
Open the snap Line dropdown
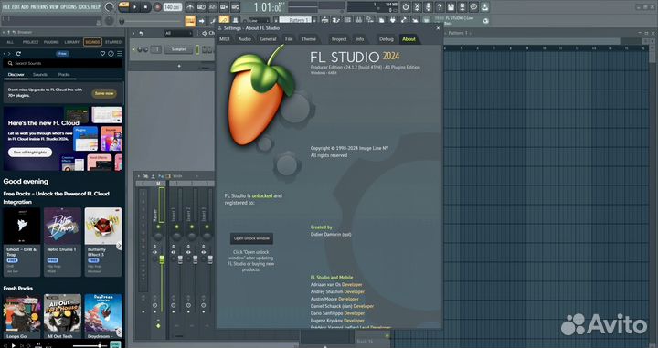[260, 20]
